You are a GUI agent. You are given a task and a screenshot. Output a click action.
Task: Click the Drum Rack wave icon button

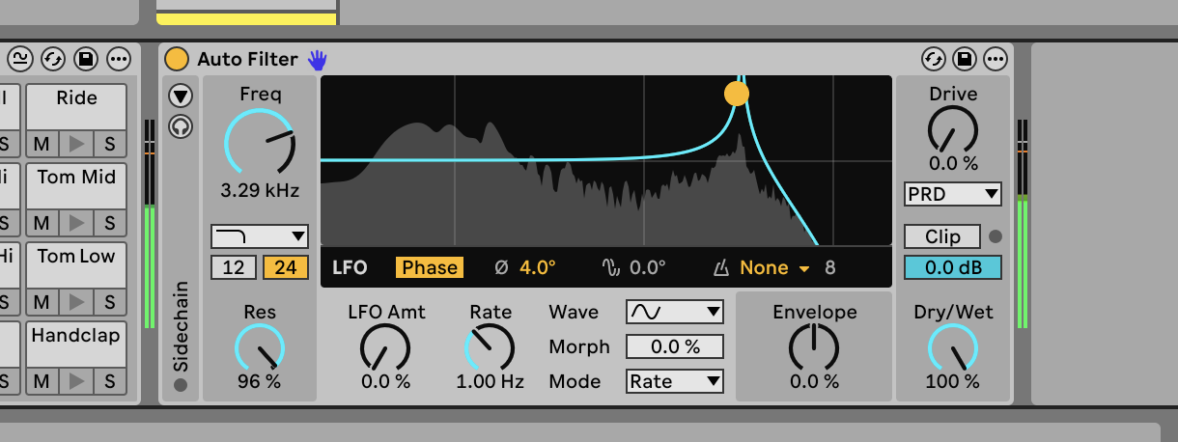pyautogui.click(x=20, y=59)
